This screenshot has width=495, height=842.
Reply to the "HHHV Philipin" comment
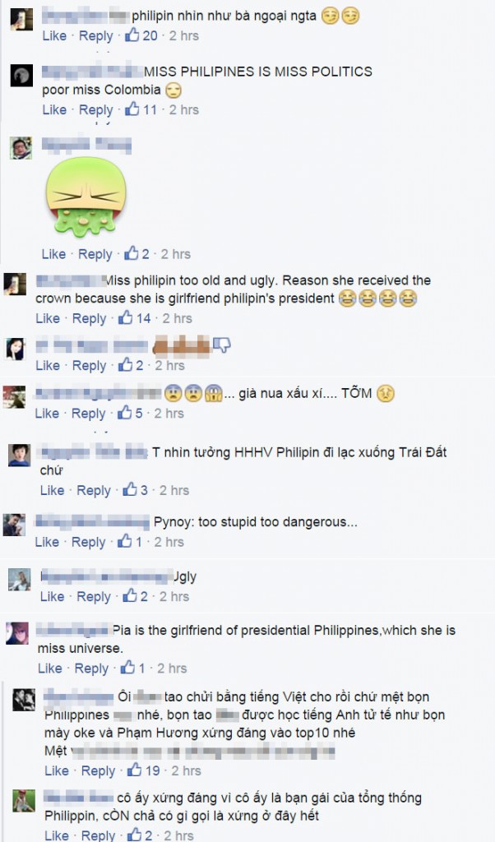94,490
